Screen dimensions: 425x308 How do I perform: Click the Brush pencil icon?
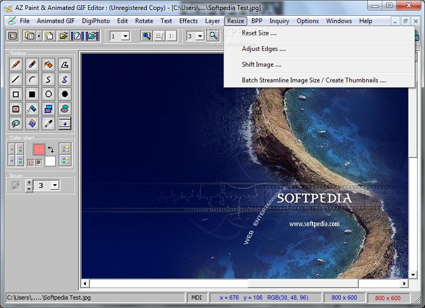[x=16, y=186]
